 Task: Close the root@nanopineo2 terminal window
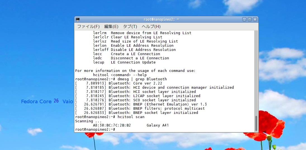point(255,20)
